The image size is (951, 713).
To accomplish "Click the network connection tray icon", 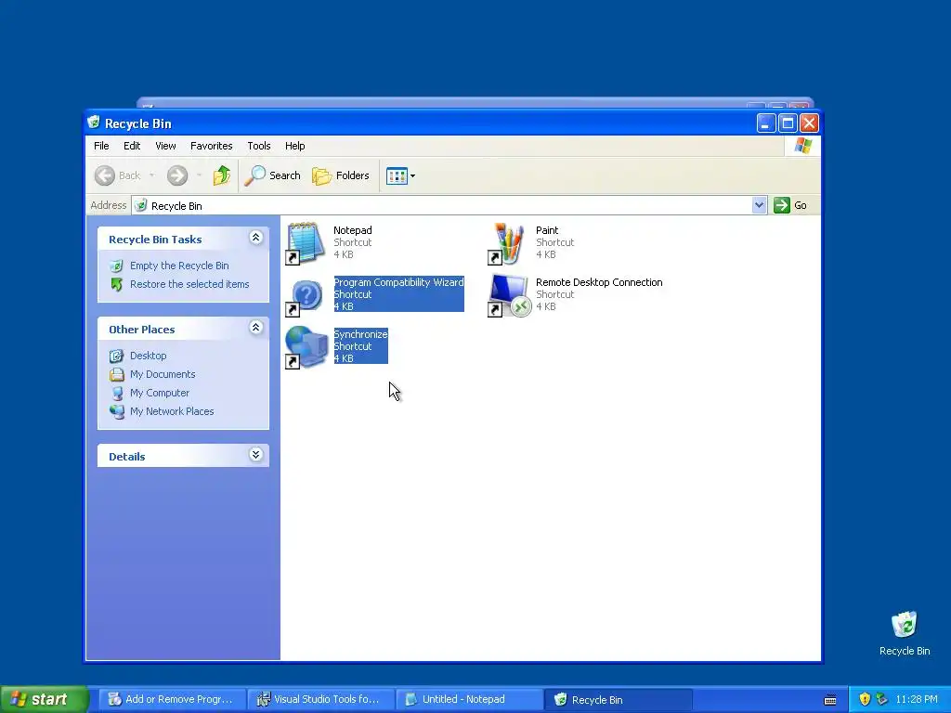I will pyautogui.click(x=881, y=700).
